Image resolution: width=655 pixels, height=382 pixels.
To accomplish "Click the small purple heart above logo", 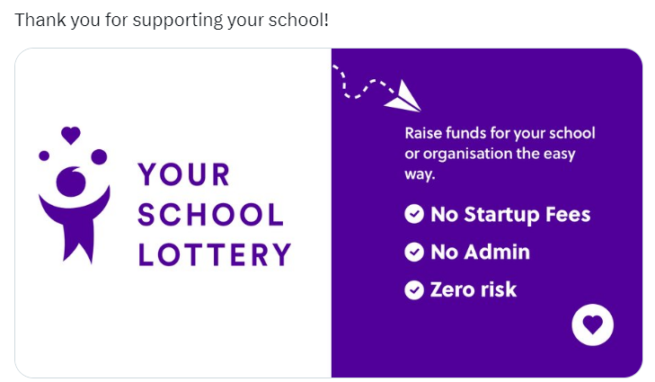I will pos(71,136).
